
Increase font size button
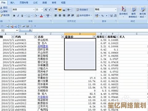[x=46, y=10]
